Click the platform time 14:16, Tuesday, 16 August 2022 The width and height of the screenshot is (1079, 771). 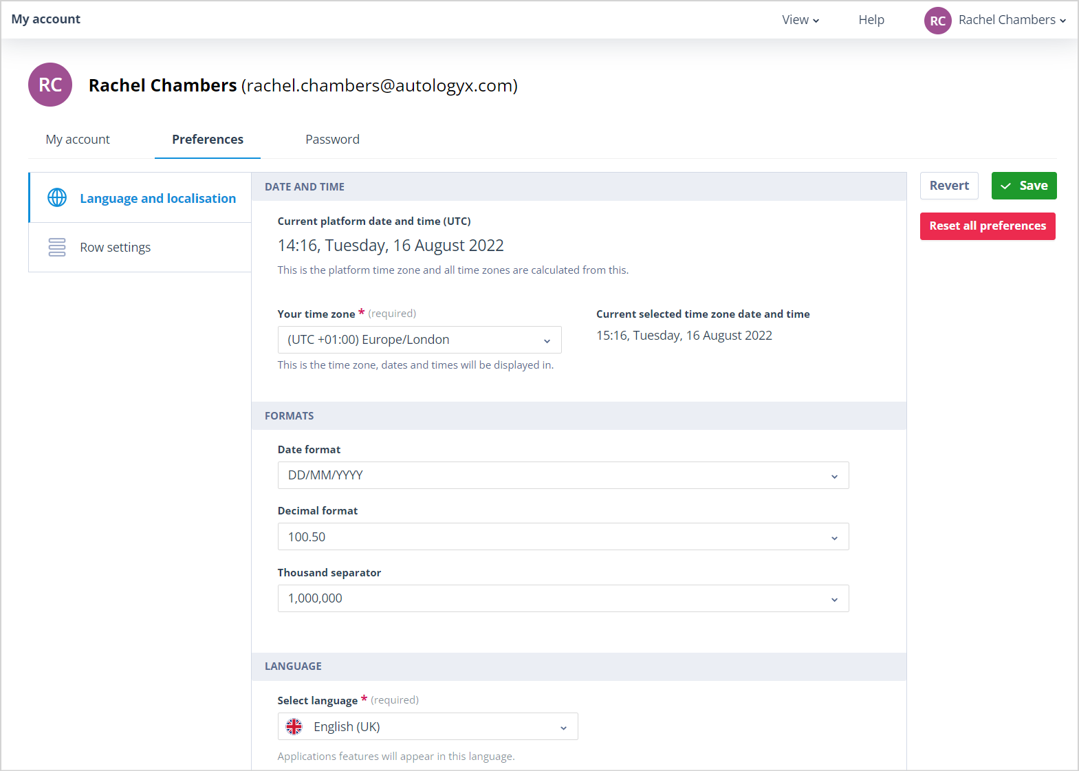pos(391,246)
